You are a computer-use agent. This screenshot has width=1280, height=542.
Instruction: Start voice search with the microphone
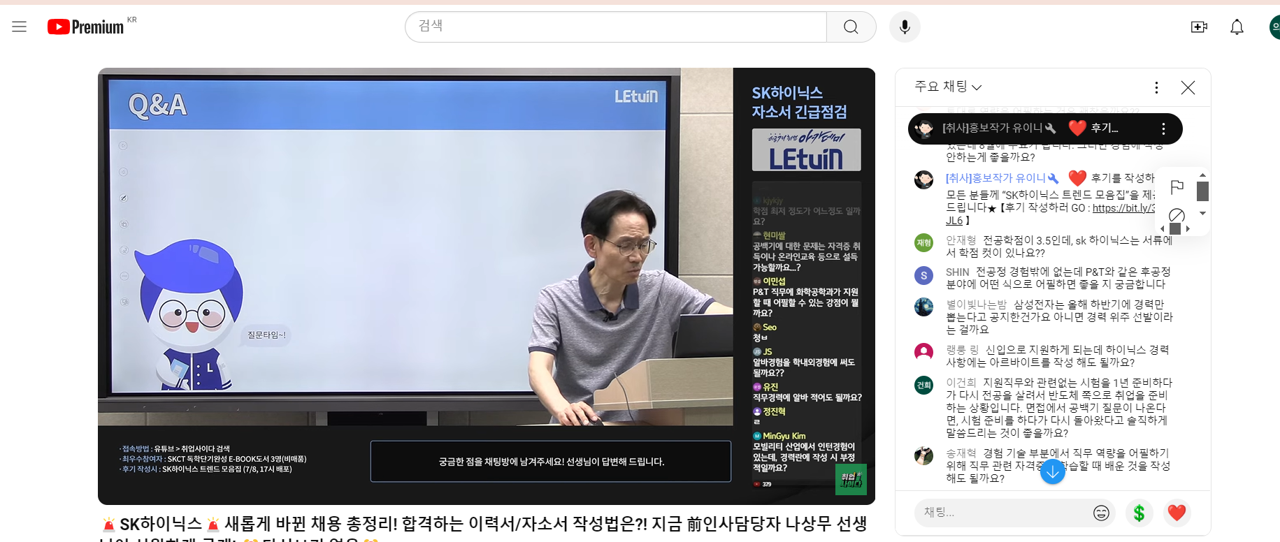905,27
